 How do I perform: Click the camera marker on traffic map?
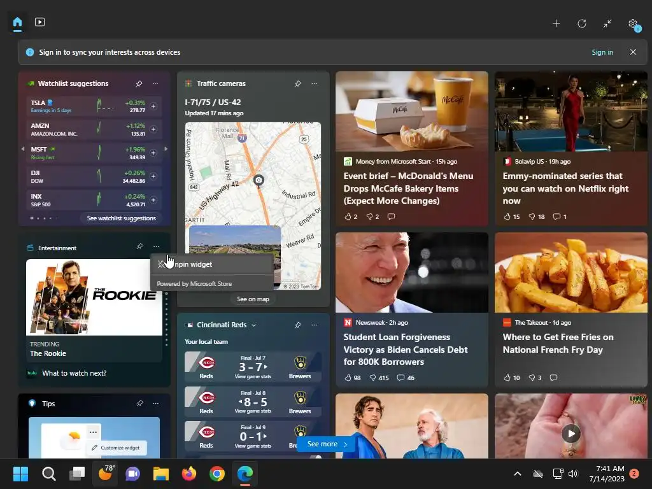(259, 180)
